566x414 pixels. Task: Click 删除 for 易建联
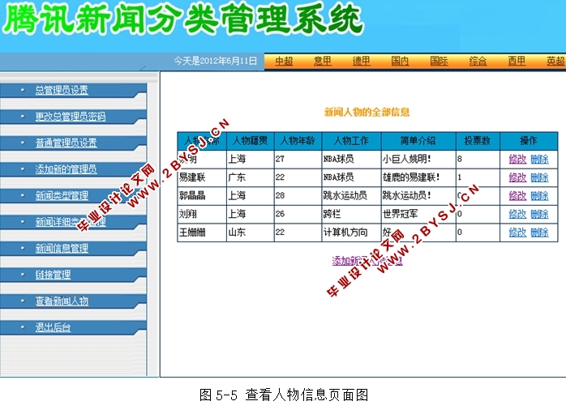540,177
